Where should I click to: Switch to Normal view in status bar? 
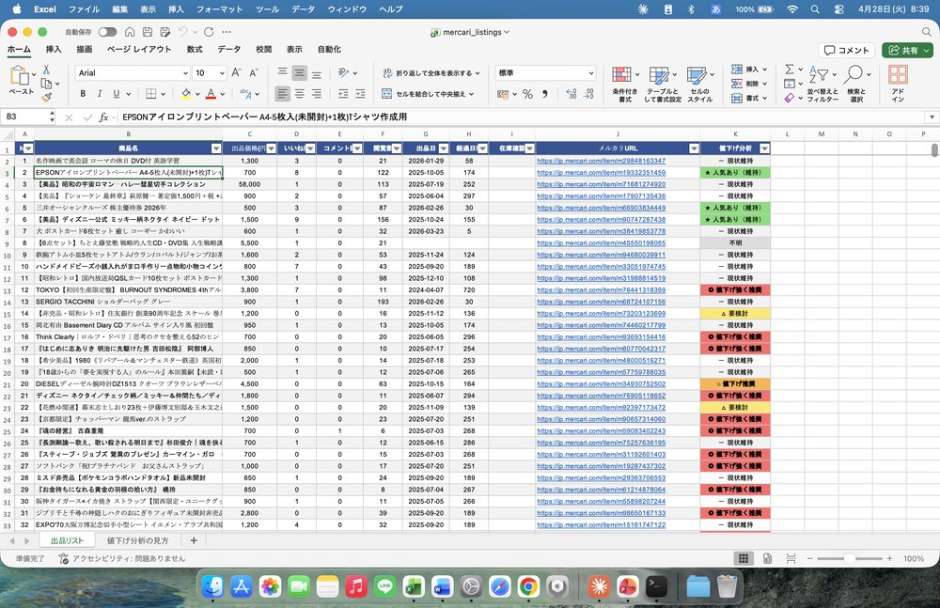(744, 558)
